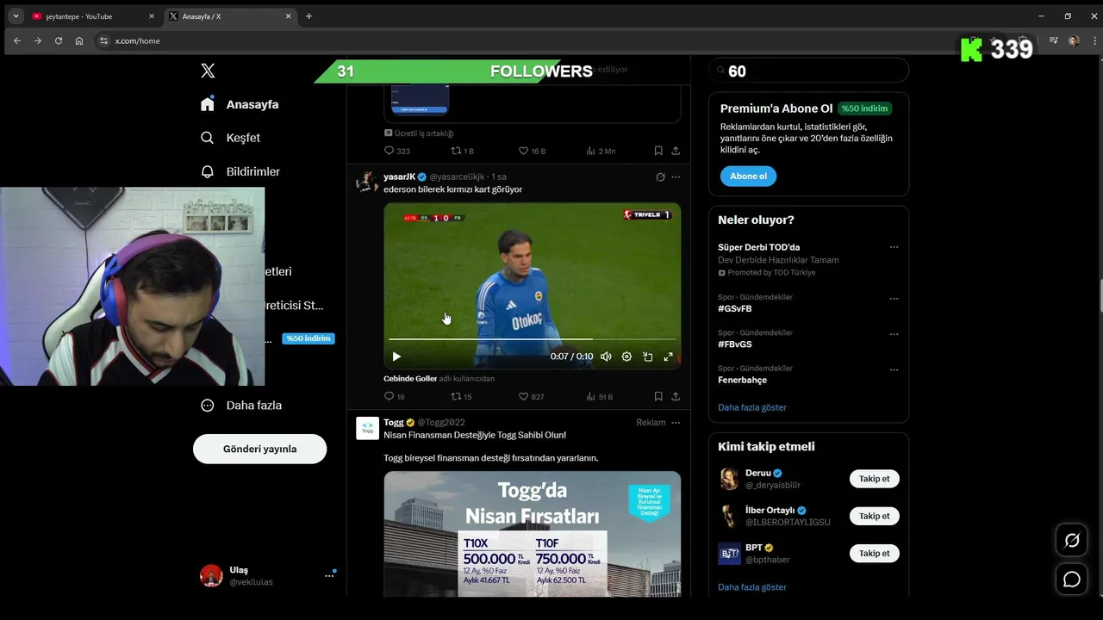Image resolution: width=1103 pixels, height=620 pixels.
Task: Repost yasarJK post with 15 reposts
Action: pos(462,397)
